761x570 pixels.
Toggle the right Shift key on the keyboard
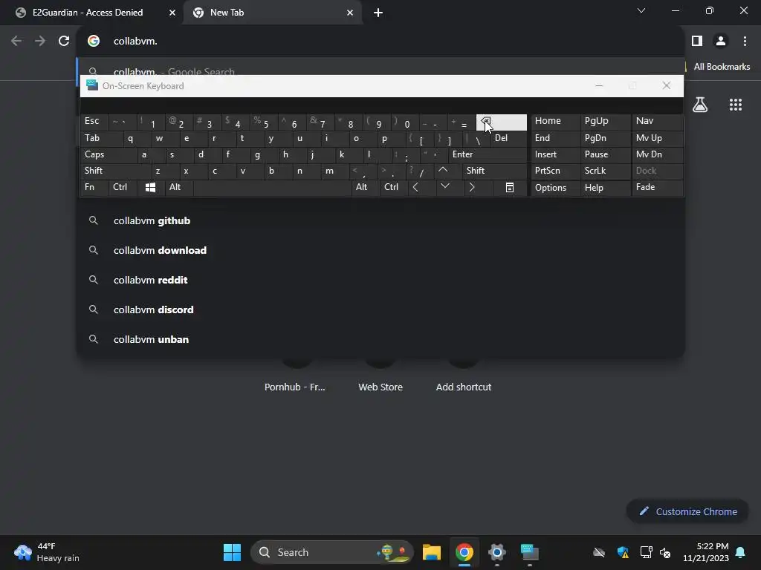click(x=494, y=171)
